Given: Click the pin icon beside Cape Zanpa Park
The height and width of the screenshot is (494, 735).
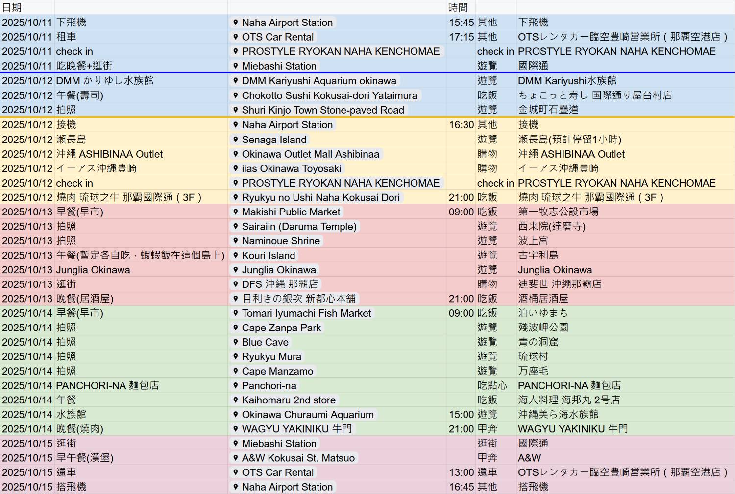Looking at the screenshot, I should (x=236, y=328).
